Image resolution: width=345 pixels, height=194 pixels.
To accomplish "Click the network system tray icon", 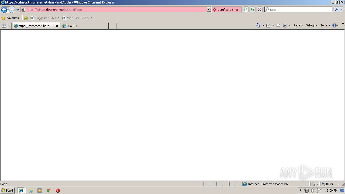I will [x=306, y=190].
